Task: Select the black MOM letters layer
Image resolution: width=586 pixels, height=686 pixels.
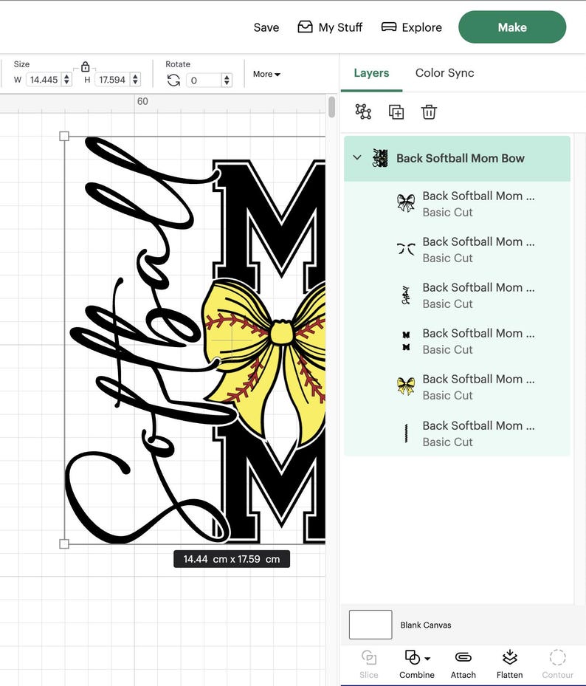Action: [457, 341]
